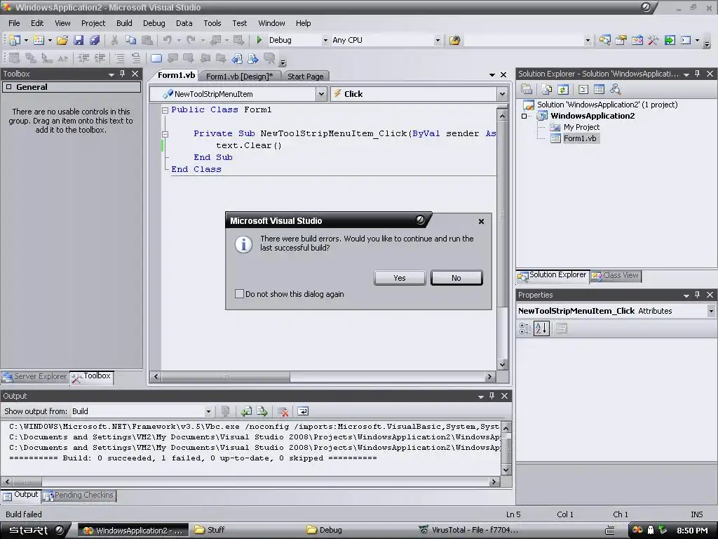
Task: Click the Save All toolbar icon
Action: pyautogui.click(x=95, y=40)
